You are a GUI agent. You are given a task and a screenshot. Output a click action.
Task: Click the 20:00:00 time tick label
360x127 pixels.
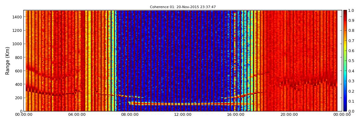289,115
